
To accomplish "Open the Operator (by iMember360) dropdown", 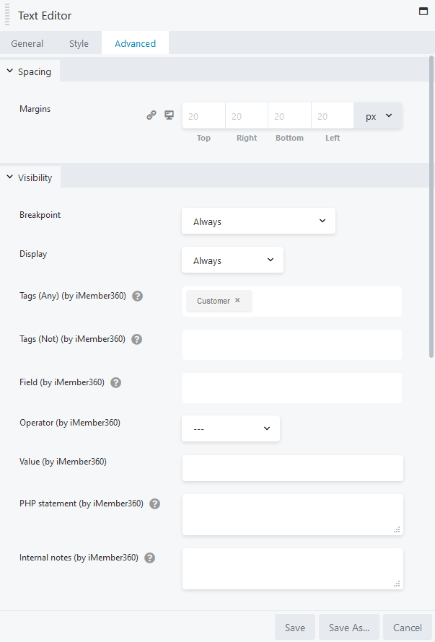I will coord(231,428).
